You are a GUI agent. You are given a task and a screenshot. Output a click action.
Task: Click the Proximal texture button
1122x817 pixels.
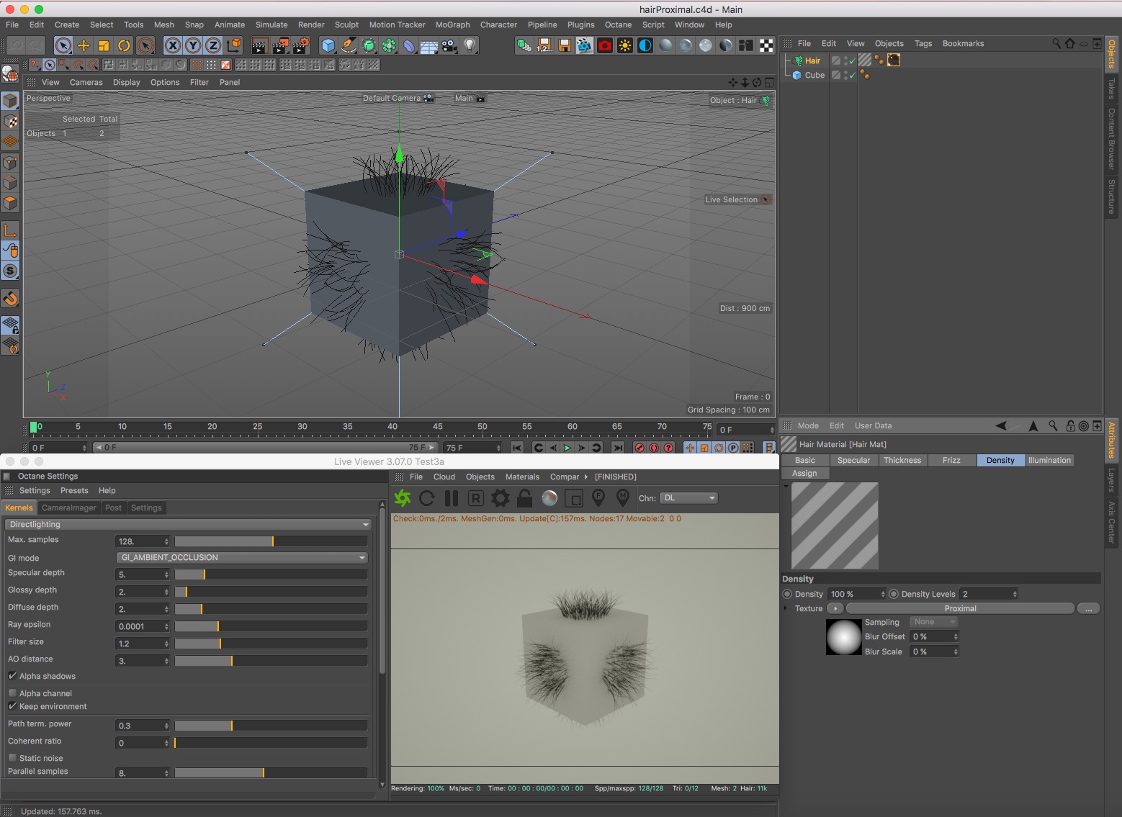click(x=960, y=609)
